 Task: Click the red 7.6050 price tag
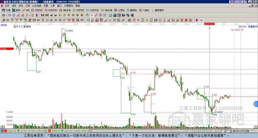click(7, 49)
